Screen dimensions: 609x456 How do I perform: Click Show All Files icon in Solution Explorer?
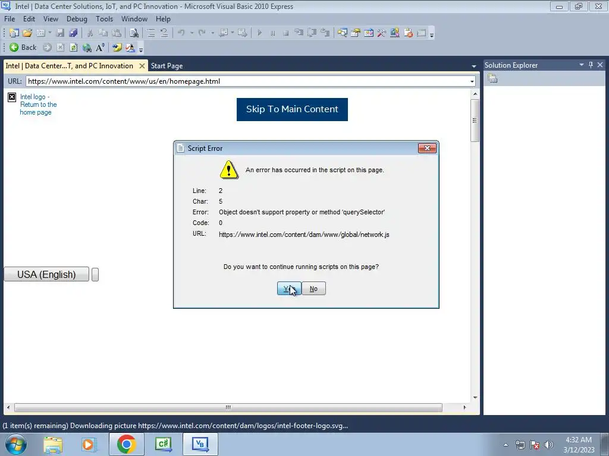(x=492, y=79)
